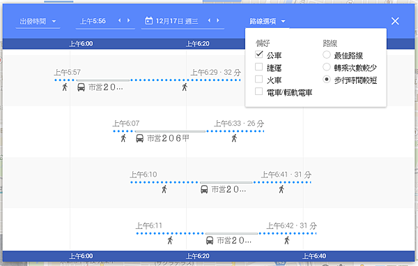Screen dimensions: 418x266
Task: Select route departing at 上午6:11
Action: [x=149, y=226]
